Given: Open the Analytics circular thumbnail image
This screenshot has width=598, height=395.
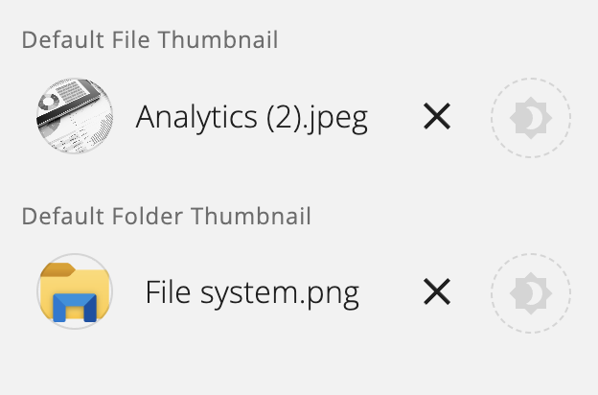Looking at the screenshot, I should tap(75, 116).
